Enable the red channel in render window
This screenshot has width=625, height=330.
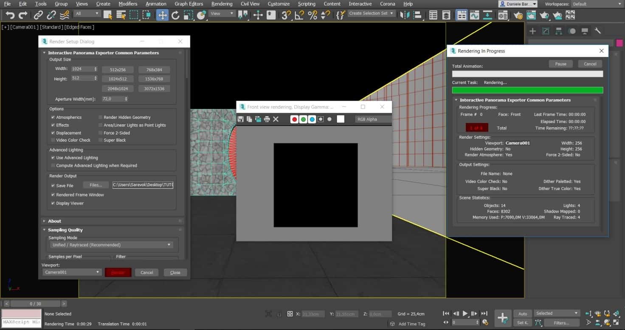(294, 119)
